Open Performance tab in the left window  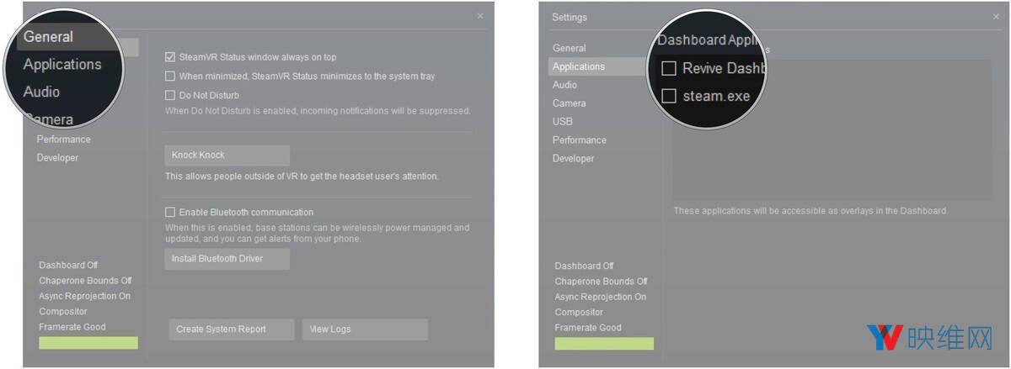[63, 140]
